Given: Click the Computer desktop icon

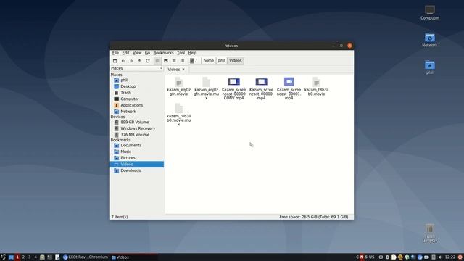Looking at the screenshot, I should 430,12.
